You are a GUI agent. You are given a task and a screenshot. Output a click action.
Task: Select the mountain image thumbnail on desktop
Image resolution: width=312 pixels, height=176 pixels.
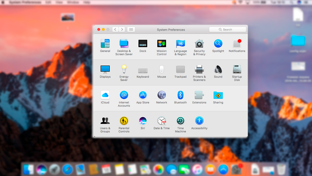tap(68, 18)
